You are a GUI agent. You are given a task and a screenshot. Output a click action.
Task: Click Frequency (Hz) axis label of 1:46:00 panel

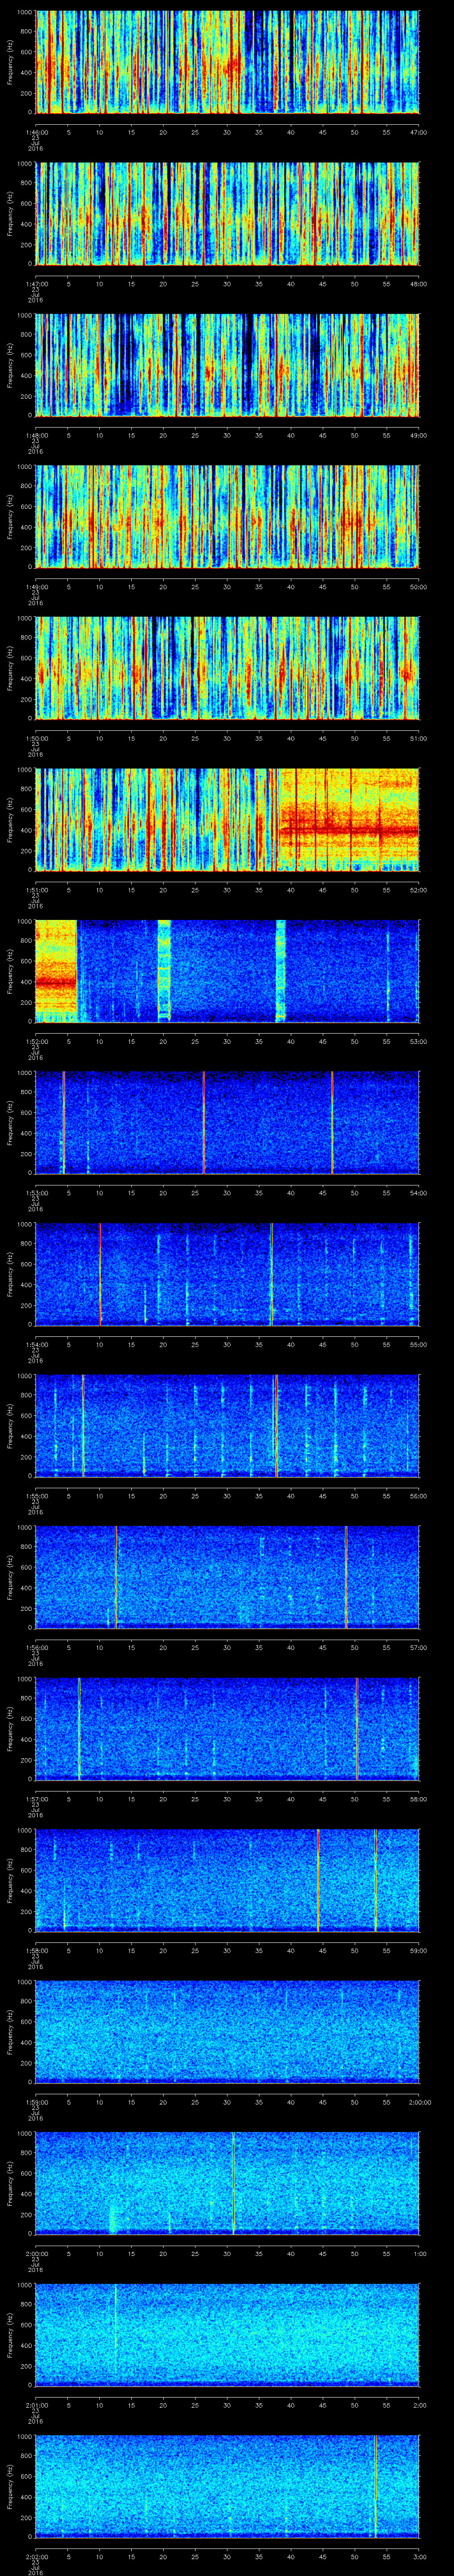(x=10, y=62)
